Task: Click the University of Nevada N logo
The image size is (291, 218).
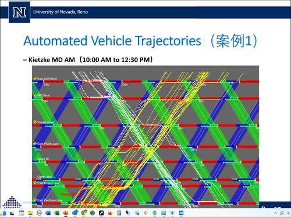Action: [x=19, y=12]
